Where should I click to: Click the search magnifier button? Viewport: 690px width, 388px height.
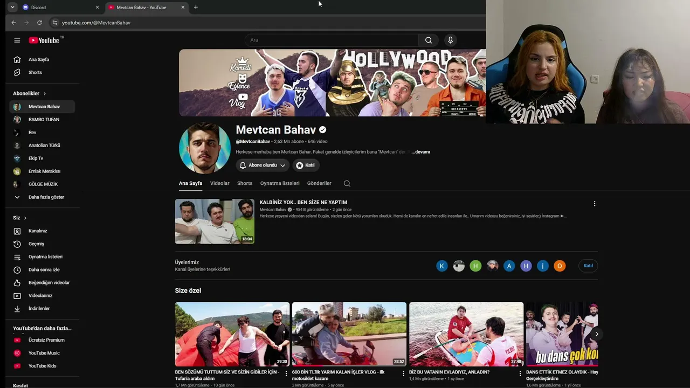[x=429, y=40]
